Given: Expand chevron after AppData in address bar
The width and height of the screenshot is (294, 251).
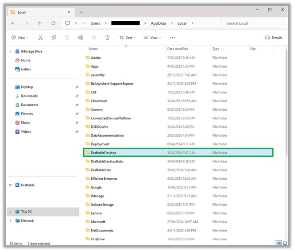Looking at the screenshot, I should [172, 23].
